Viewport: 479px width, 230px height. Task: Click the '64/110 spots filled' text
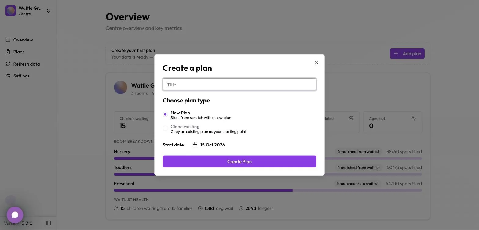pyautogui.click(x=404, y=184)
